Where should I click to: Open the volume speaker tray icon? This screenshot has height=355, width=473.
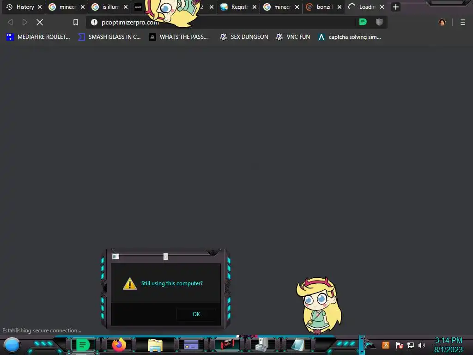click(x=421, y=345)
